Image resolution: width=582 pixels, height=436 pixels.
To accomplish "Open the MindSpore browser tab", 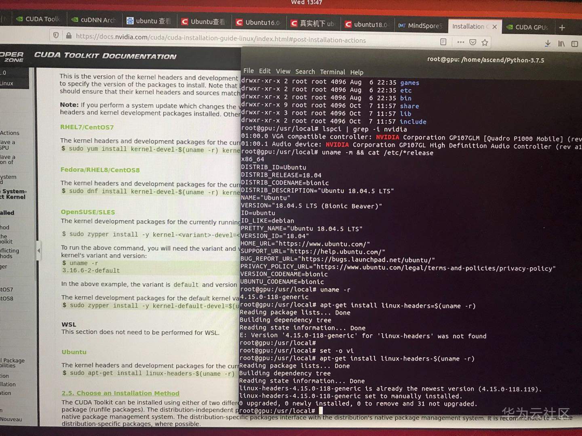I will point(420,25).
